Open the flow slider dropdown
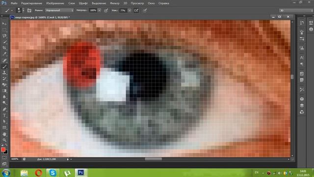The height and width of the screenshot is (177, 314). tap(130, 10)
